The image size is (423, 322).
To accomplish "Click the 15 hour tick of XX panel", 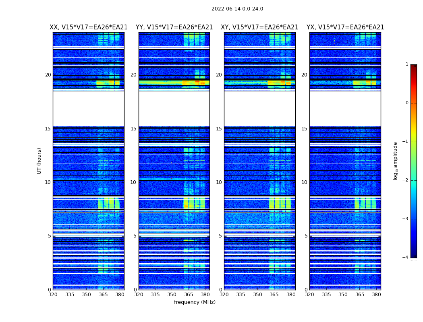I will (x=48, y=129).
